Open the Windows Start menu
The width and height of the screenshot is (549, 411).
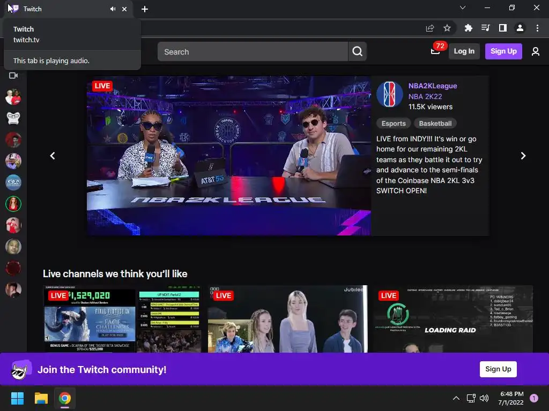(x=17, y=398)
